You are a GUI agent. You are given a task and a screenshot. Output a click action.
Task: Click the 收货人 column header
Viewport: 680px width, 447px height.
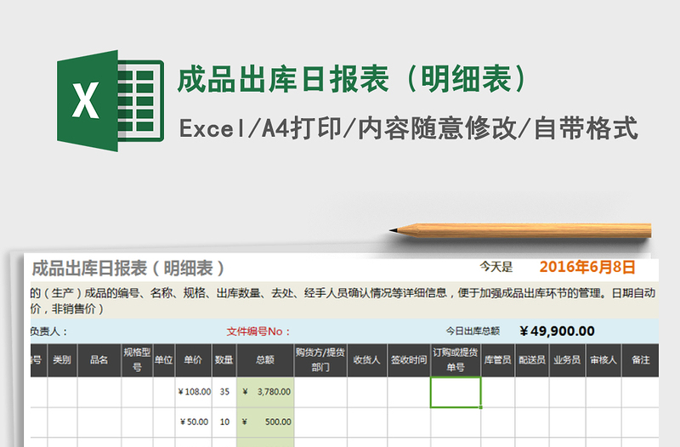(367, 359)
